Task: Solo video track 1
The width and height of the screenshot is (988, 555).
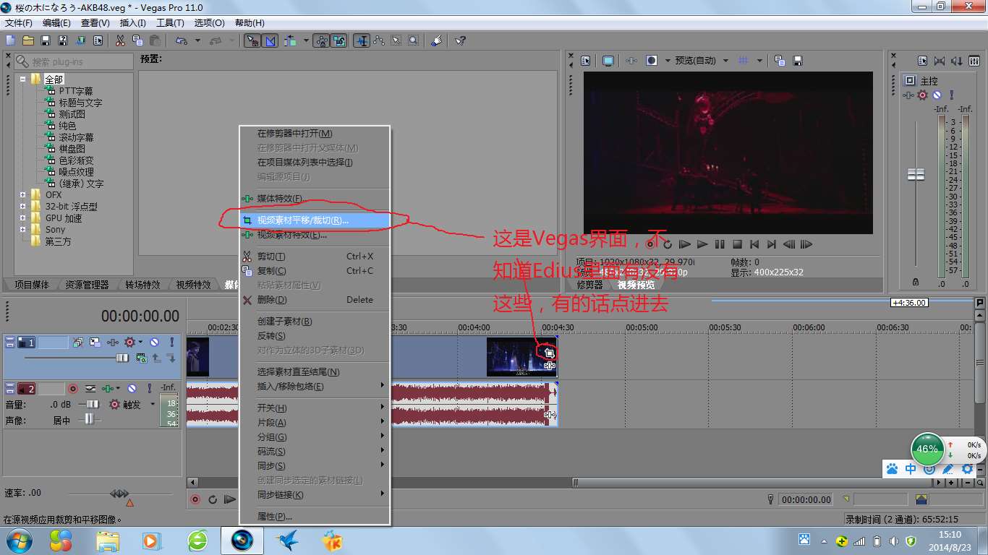Action: pos(172,343)
